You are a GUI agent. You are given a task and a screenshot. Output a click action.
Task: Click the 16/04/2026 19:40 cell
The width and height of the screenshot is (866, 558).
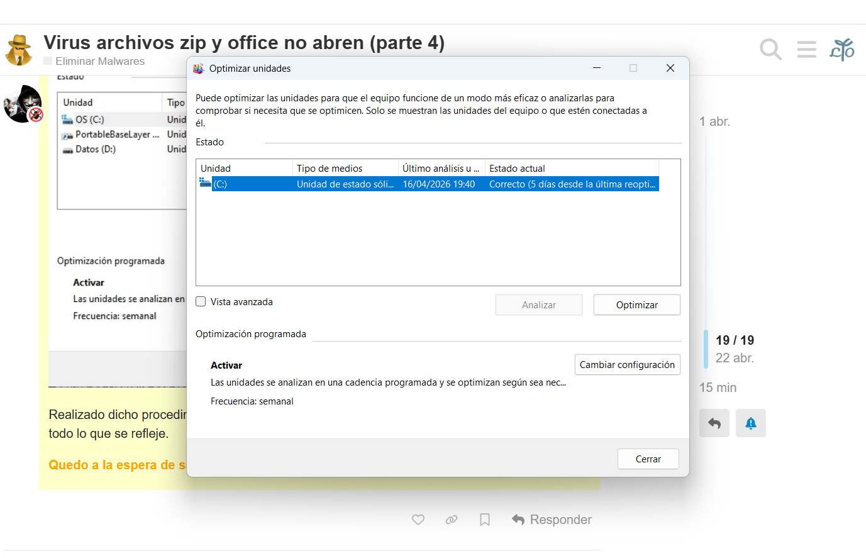(x=439, y=184)
